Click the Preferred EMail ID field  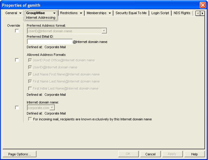50,42
